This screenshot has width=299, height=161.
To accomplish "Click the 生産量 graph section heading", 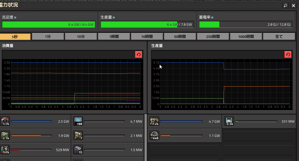I will click(x=157, y=46).
